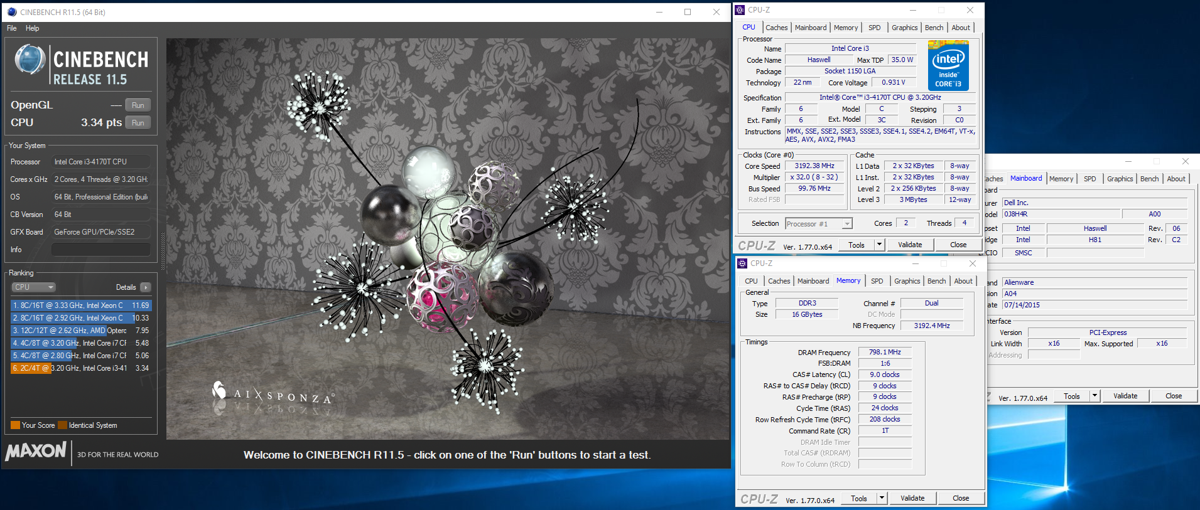Viewport: 1200px width, 510px height.
Task: Select ranking entry 6 Core i3 3.34
Action: (x=80, y=368)
